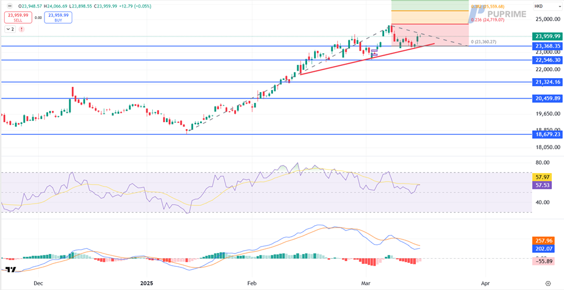The width and height of the screenshot is (564, 290).
Task: Select the red ascending trendline on chart
Action: pos(367,59)
